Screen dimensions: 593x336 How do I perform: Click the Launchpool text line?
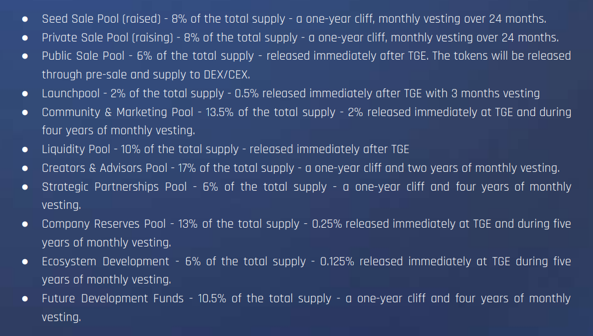click(291, 93)
